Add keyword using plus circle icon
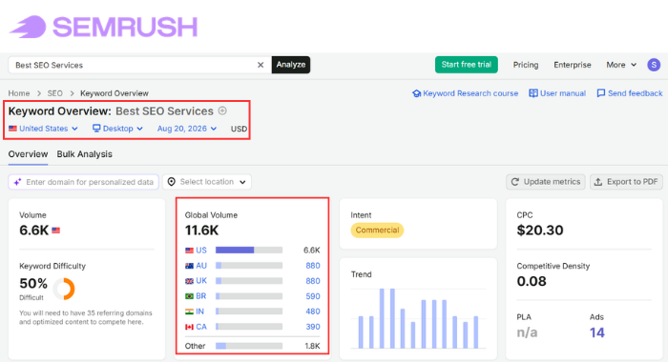668x362 pixels. coord(222,111)
